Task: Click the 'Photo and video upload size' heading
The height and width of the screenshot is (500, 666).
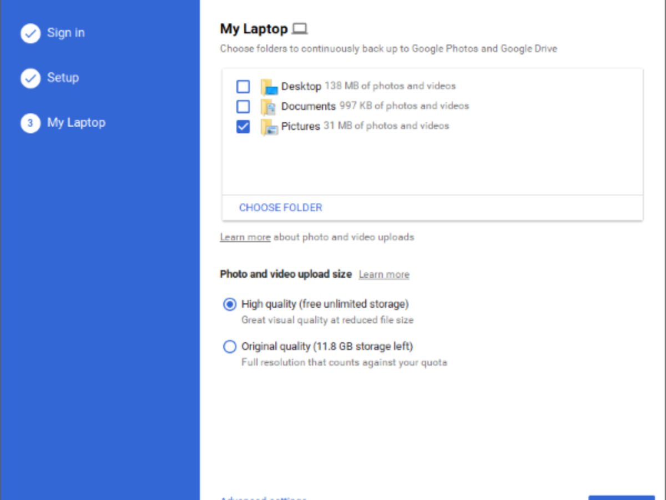Action: [x=286, y=274]
